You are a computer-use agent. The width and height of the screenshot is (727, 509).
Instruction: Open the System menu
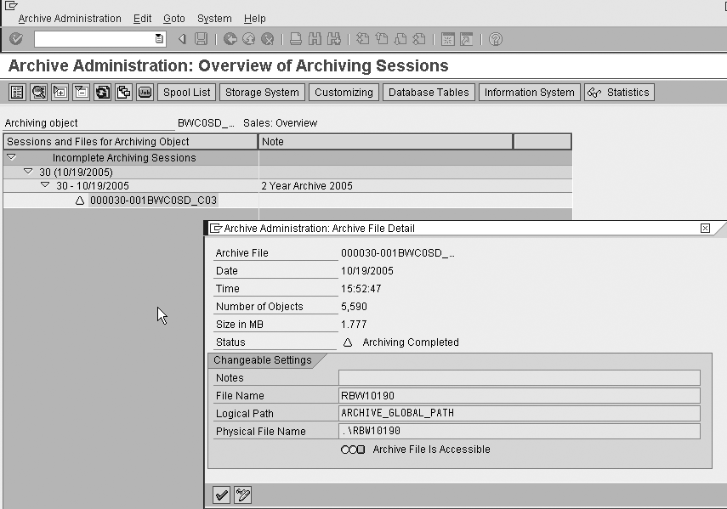(214, 19)
